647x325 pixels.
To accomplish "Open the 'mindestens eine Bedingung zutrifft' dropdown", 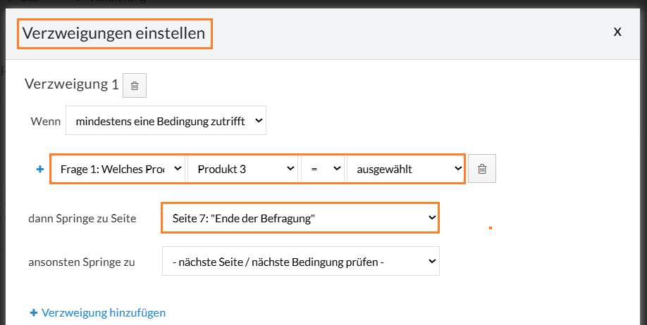I will tap(166, 121).
